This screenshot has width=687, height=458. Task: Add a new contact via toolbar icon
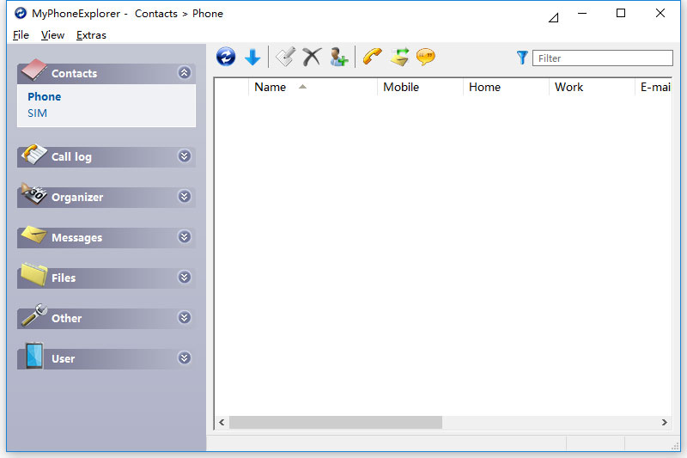[338, 58]
